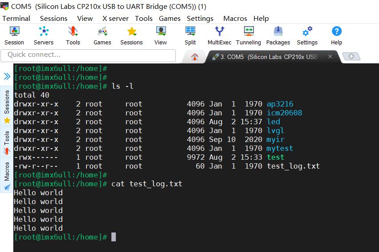Open the X server menu
The width and height of the screenshot is (379, 252).
(115, 18)
